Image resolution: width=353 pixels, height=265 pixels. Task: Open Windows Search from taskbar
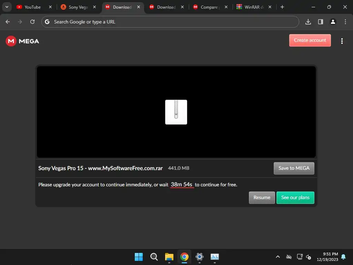[x=154, y=257]
